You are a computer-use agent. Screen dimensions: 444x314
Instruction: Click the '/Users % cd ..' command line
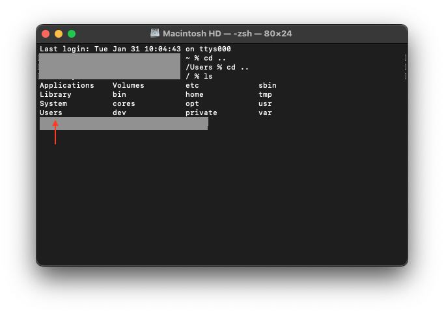(x=217, y=68)
